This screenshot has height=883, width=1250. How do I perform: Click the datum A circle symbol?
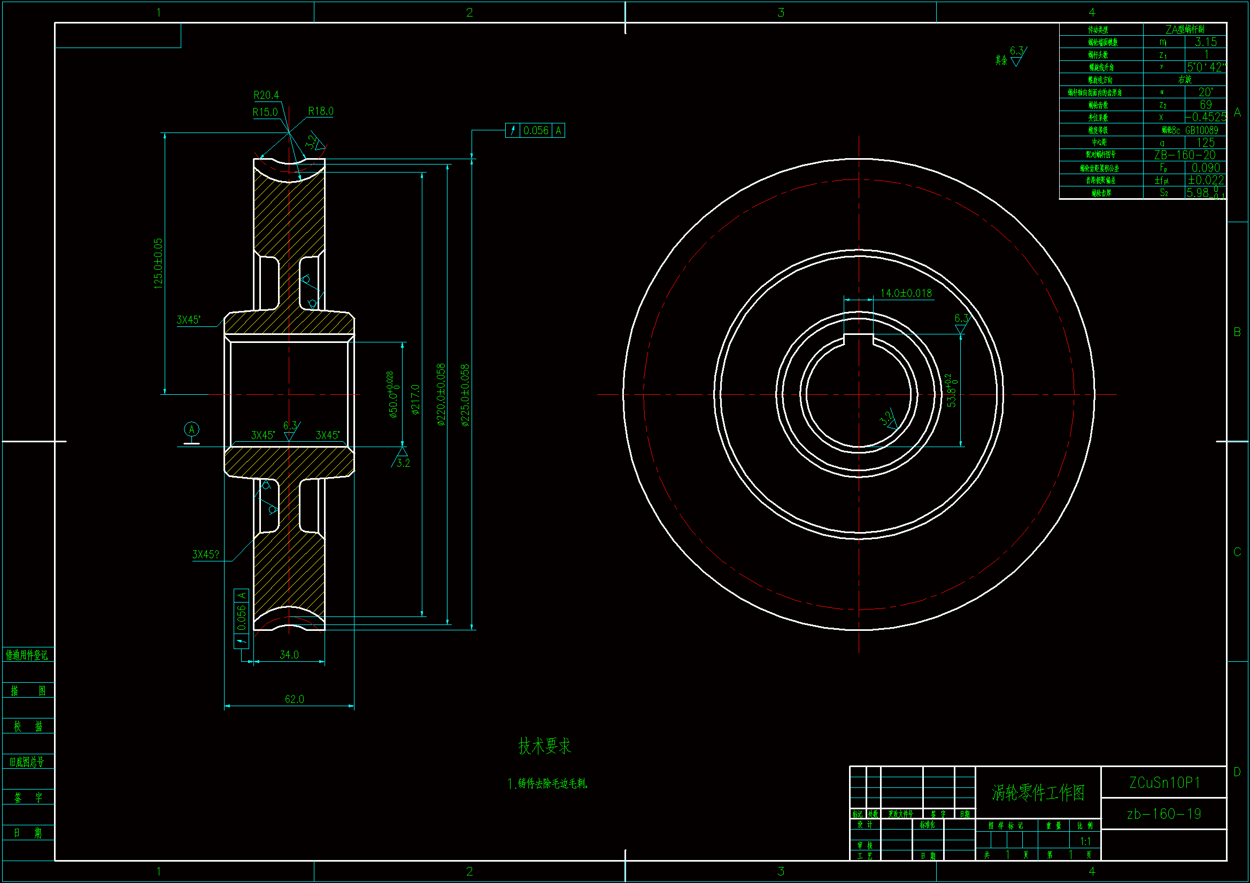pyautogui.click(x=191, y=429)
